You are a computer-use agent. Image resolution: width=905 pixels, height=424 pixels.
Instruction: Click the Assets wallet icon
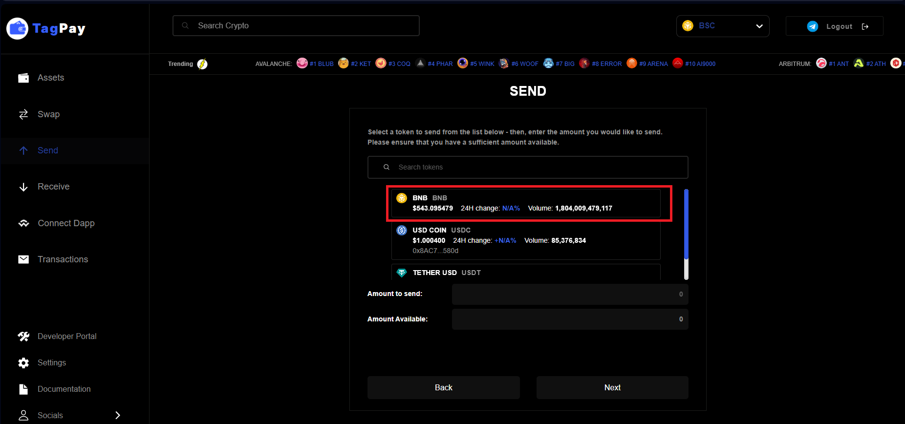(x=23, y=78)
